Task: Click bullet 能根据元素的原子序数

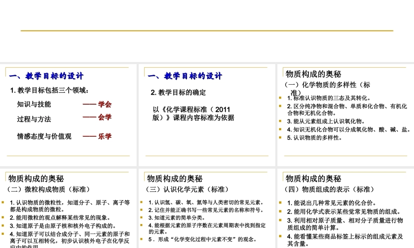Action: pos(207,229)
